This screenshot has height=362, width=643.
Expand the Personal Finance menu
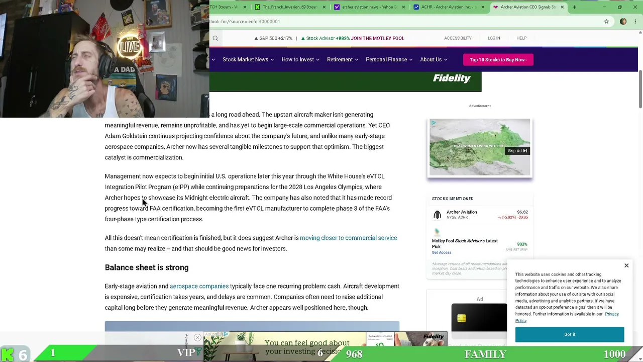point(389,59)
